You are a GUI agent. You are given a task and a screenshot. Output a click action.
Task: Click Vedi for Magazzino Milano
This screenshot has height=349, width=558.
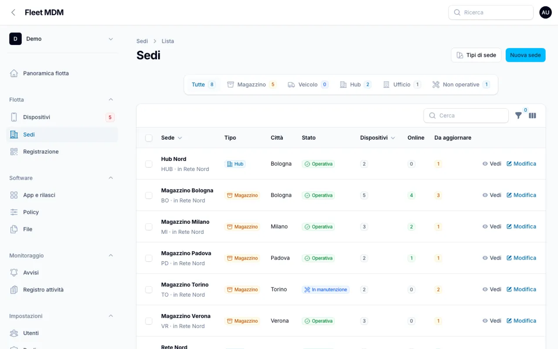(x=492, y=226)
